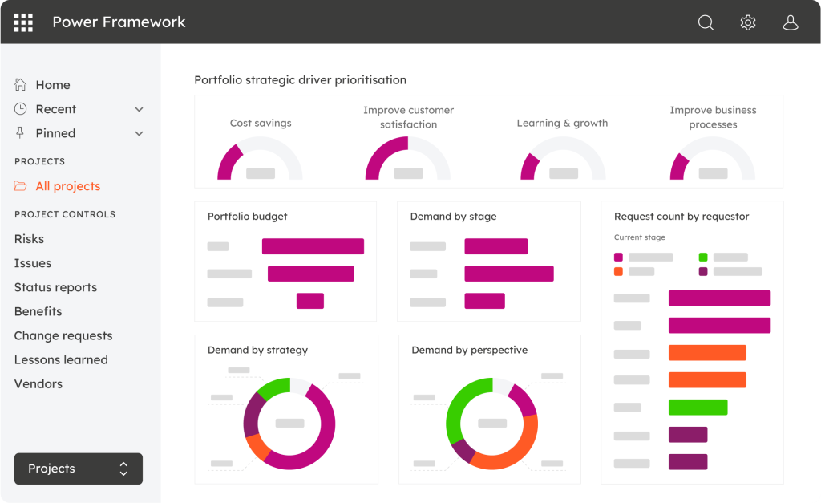The image size is (821, 503).
Task: Open Status reports page
Action: 55,287
